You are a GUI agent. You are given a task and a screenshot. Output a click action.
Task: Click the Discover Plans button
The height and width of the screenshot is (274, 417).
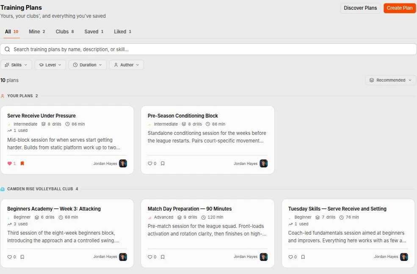pyautogui.click(x=360, y=8)
